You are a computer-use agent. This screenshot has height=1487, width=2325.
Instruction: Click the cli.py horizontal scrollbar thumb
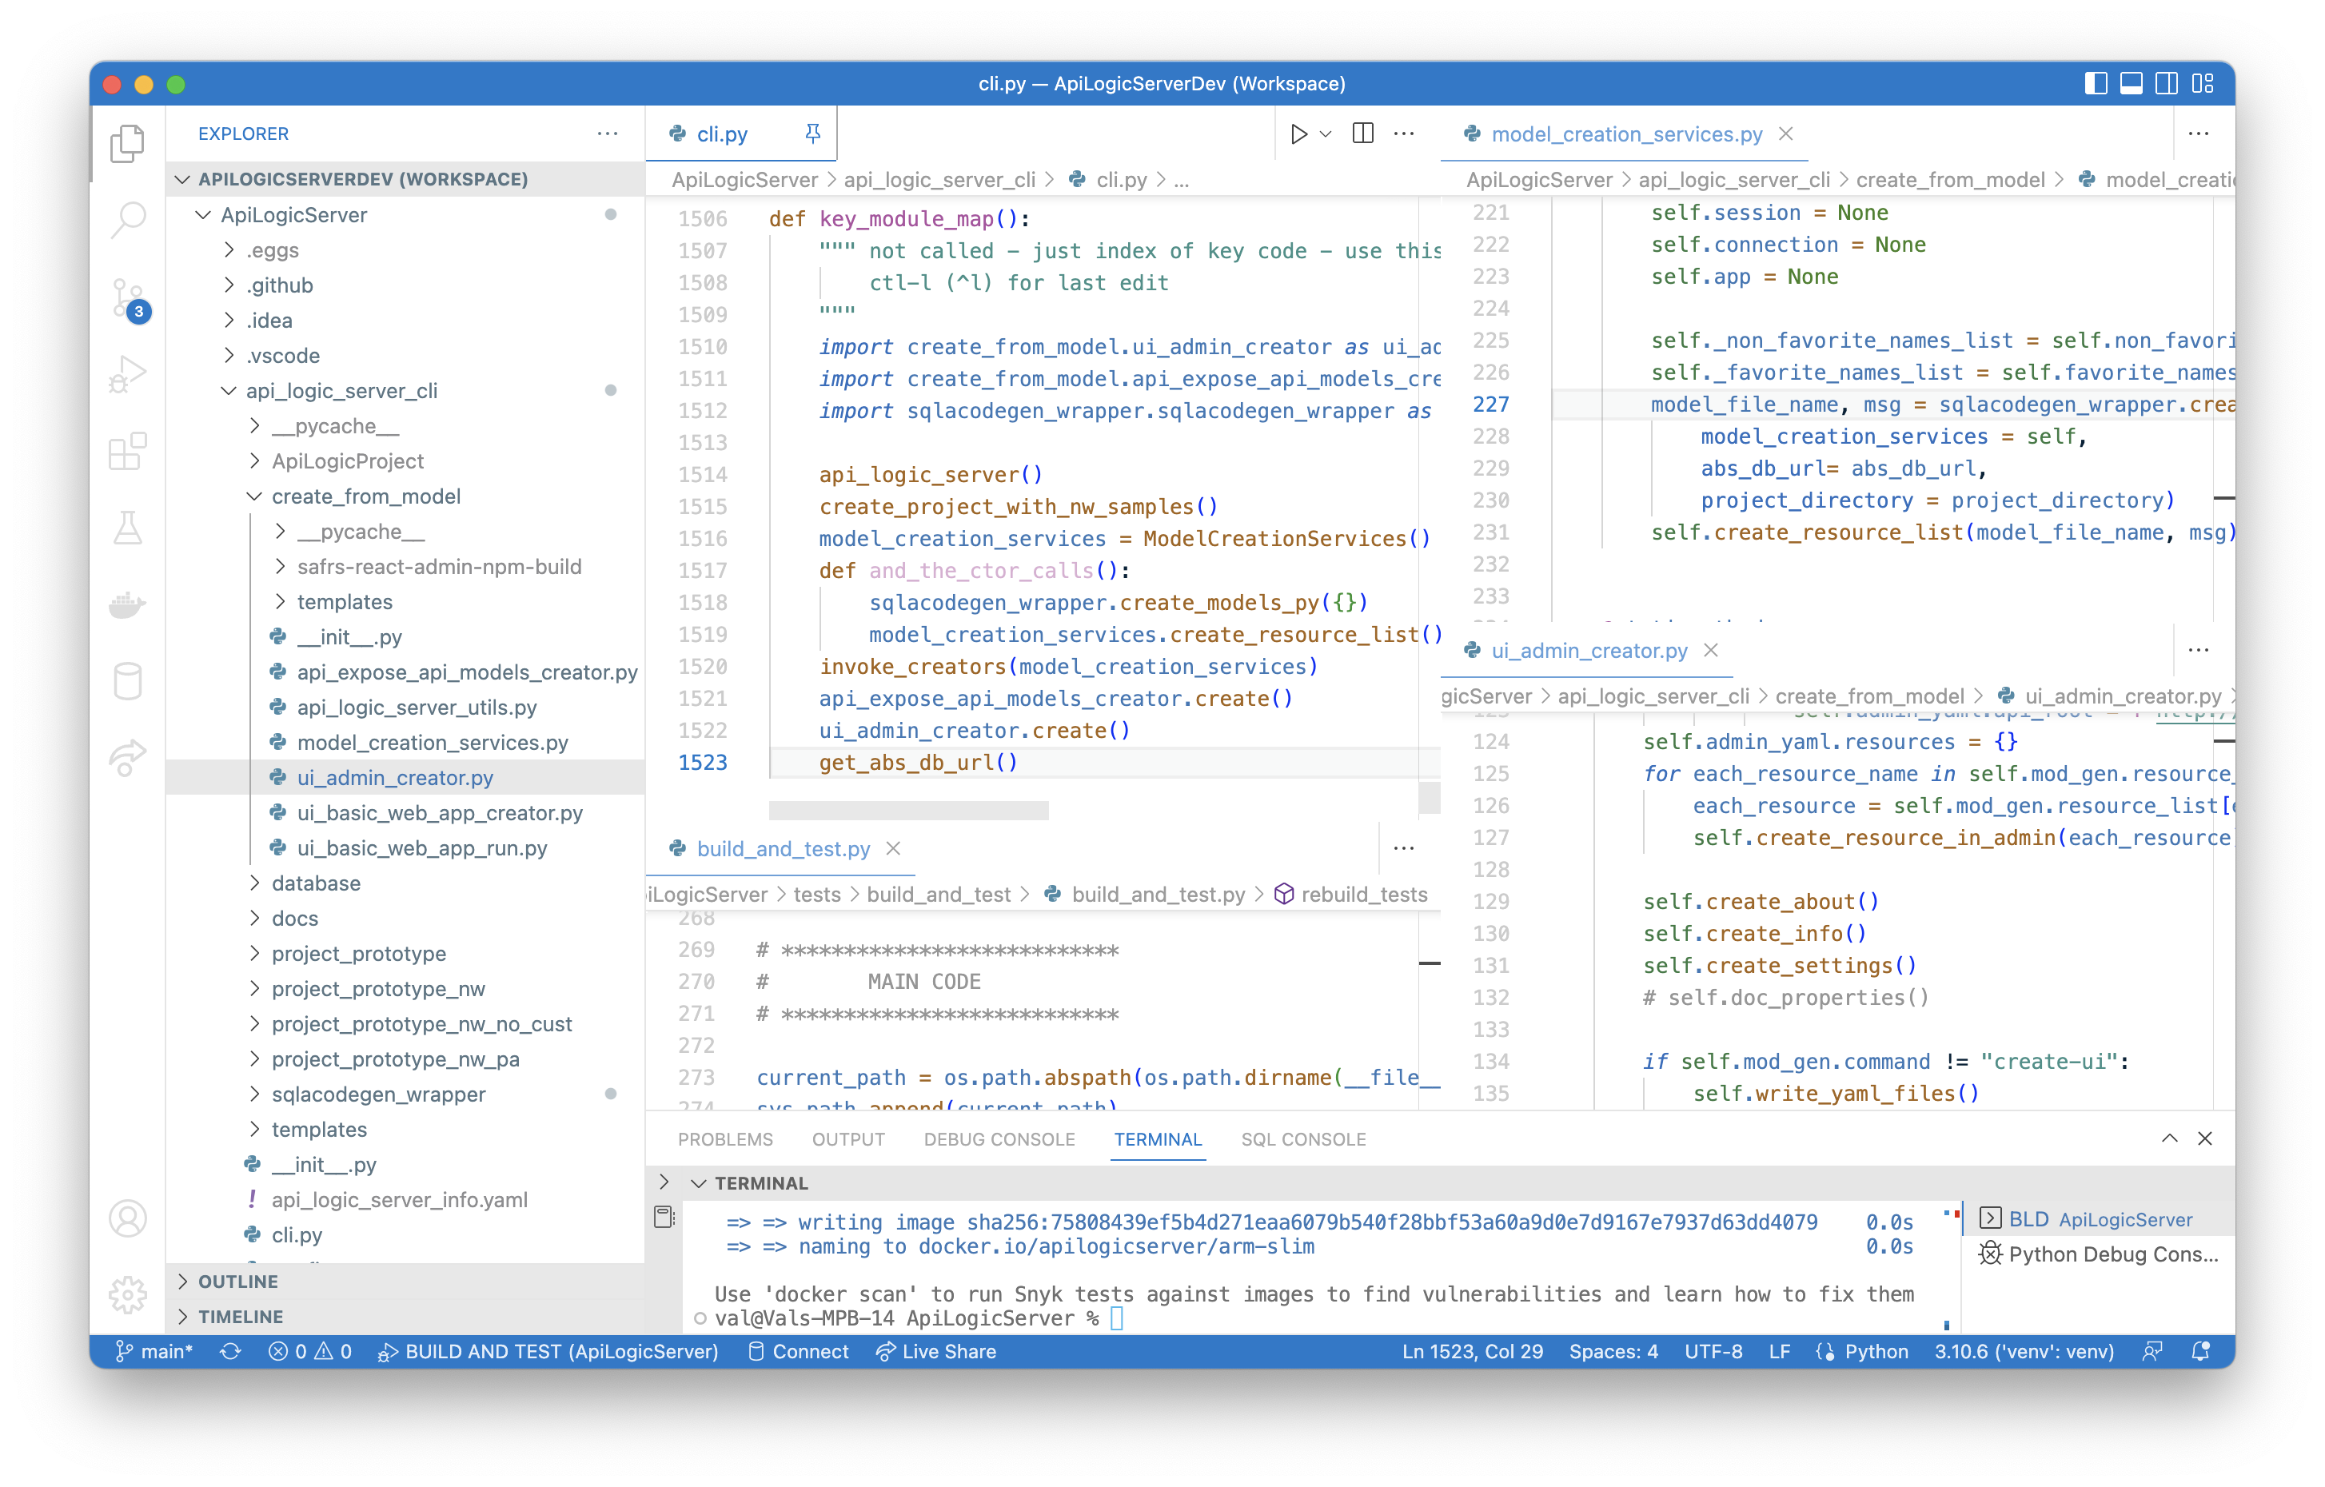point(907,810)
